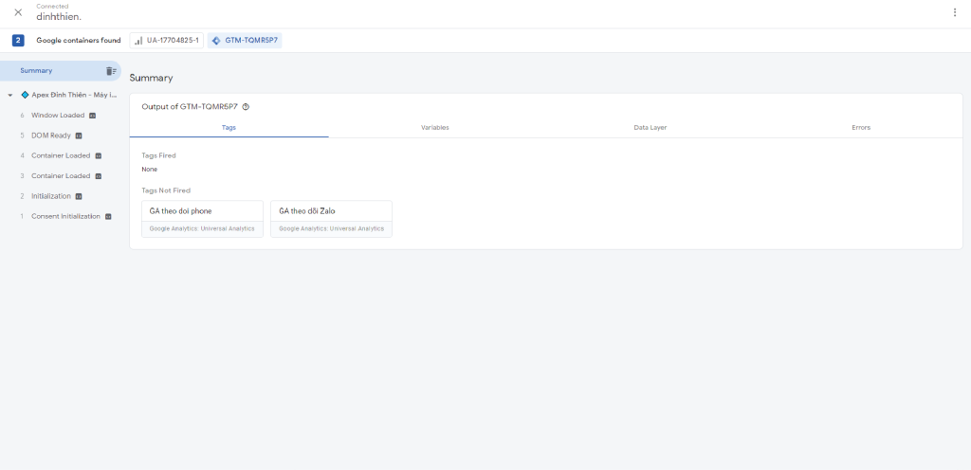Image resolution: width=971 pixels, height=470 pixels.
Task: Click the blue diamond icon beside Apex Đinh Thiên
Action: coord(25,95)
